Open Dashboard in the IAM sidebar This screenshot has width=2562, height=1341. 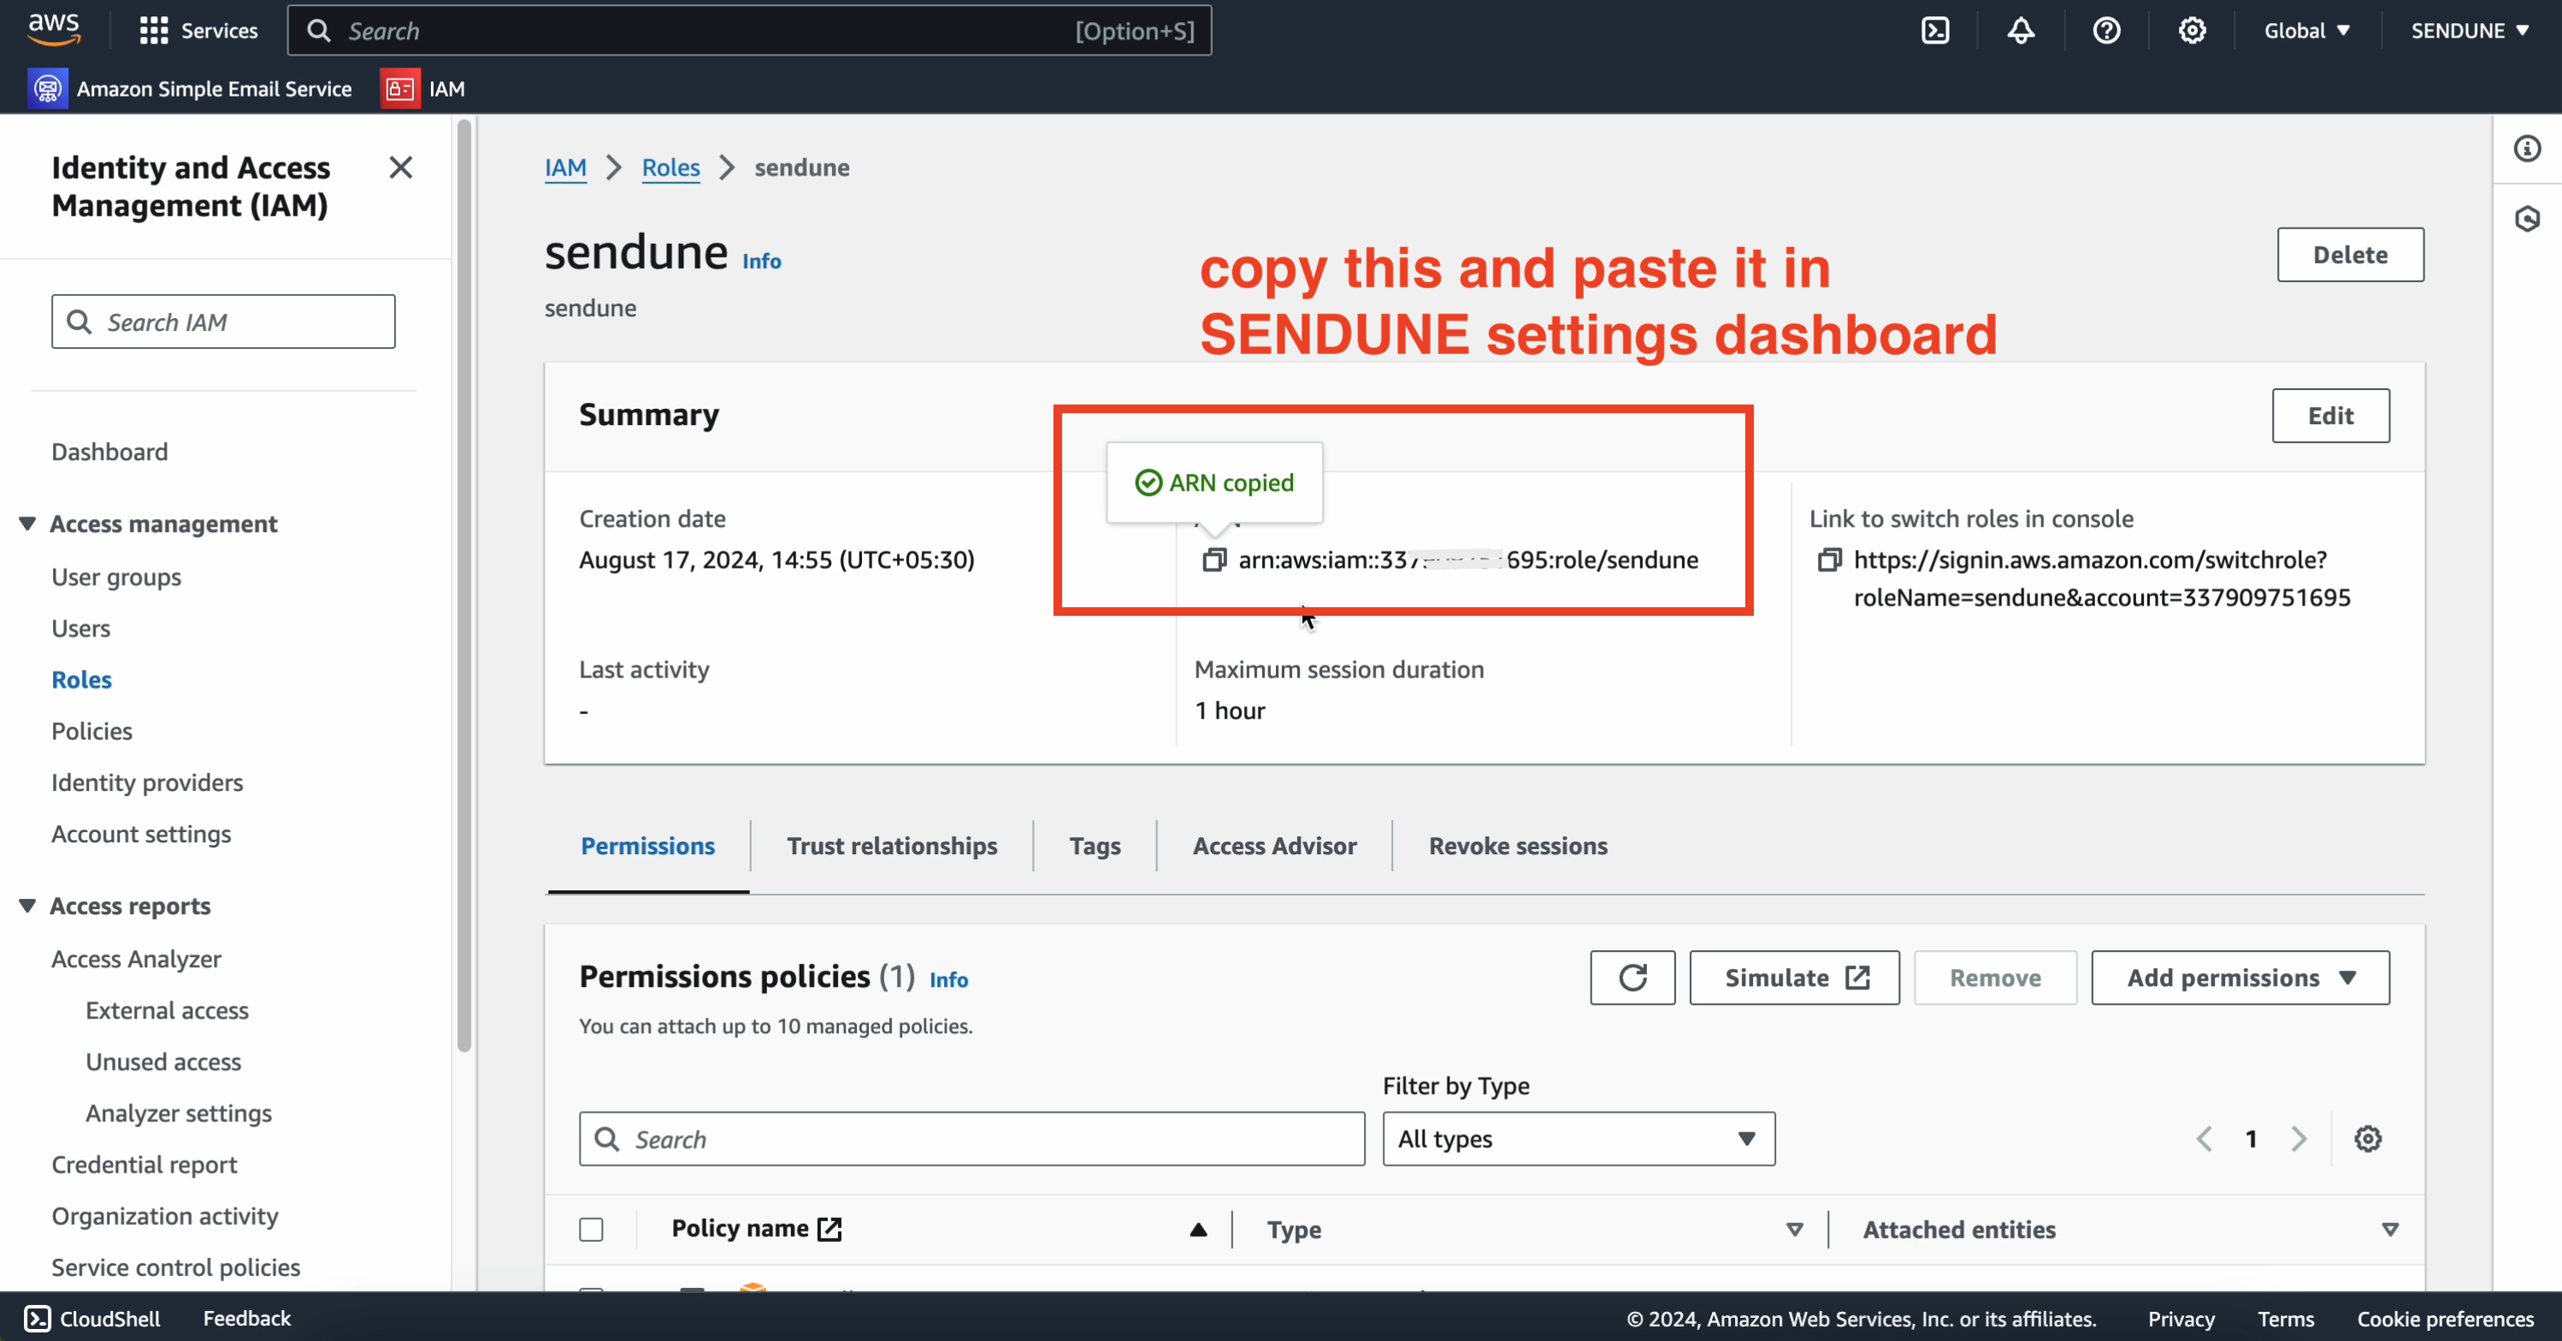click(x=109, y=452)
